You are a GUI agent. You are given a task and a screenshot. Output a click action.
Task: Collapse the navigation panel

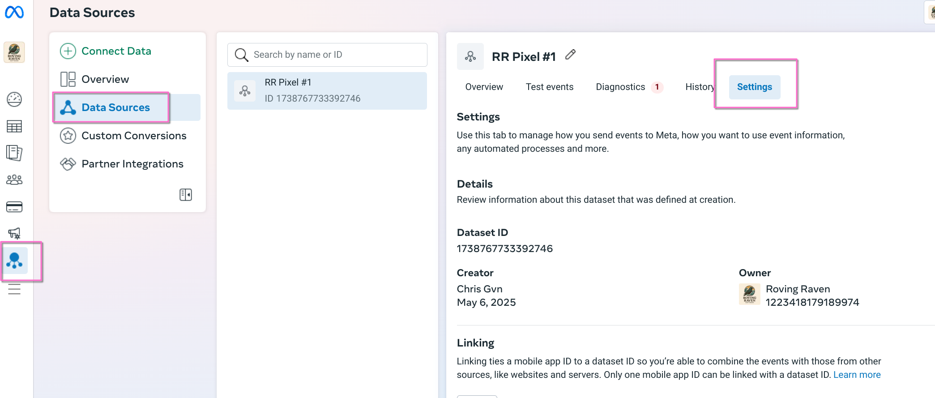186,195
